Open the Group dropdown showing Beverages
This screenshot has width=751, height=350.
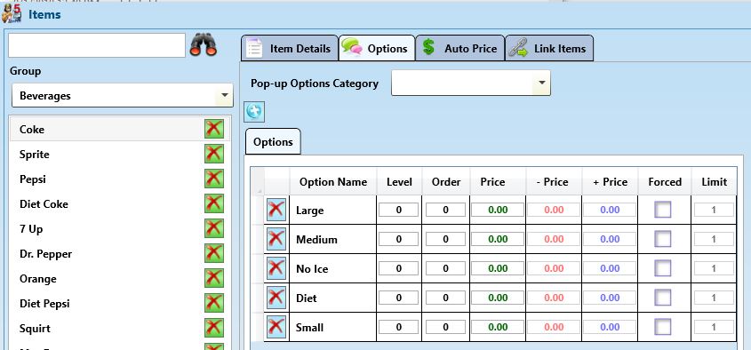pos(122,95)
